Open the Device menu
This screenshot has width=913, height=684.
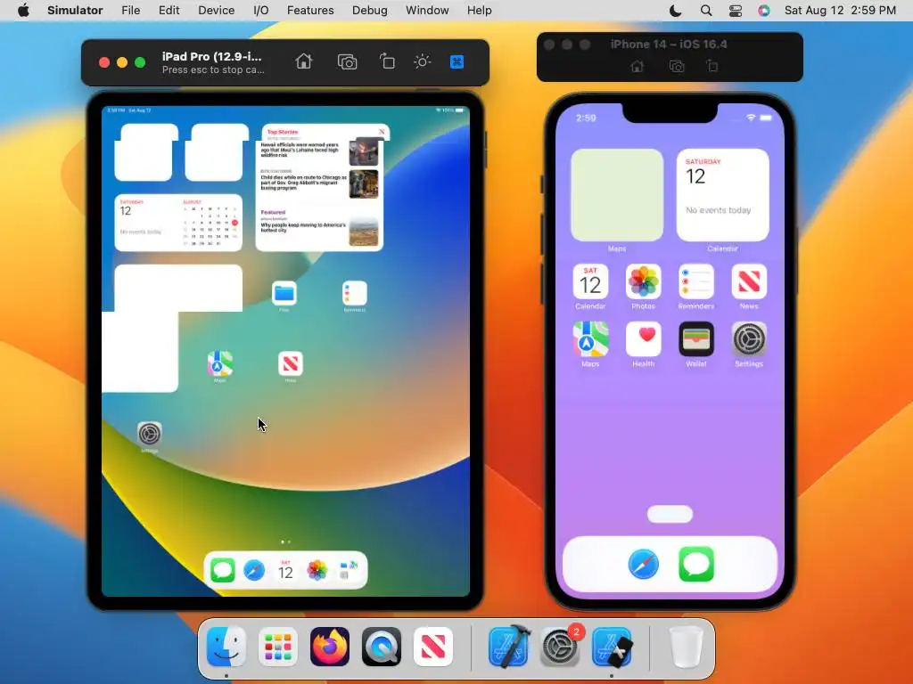pos(216,11)
